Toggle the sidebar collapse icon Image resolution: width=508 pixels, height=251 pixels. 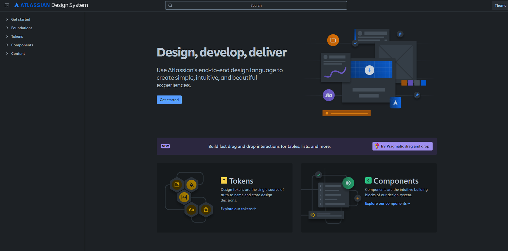(x=7, y=5)
